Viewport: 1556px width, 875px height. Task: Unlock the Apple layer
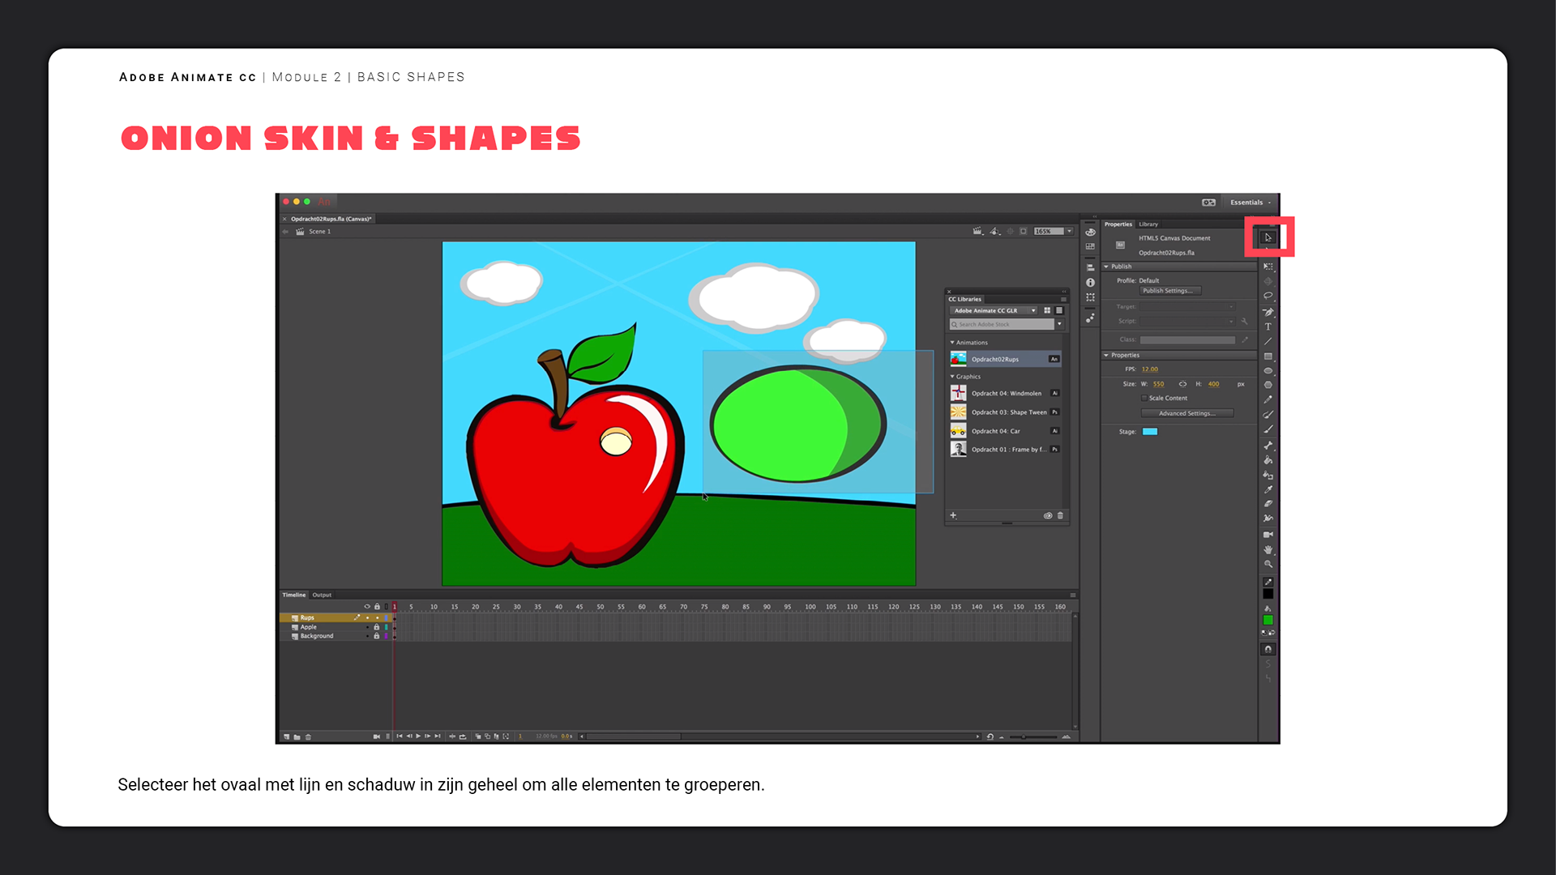[376, 627]
